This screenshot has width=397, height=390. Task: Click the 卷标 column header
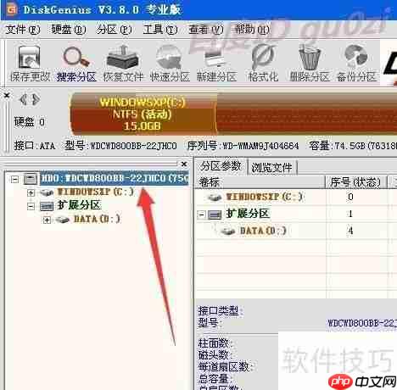(x=260, y=182)
